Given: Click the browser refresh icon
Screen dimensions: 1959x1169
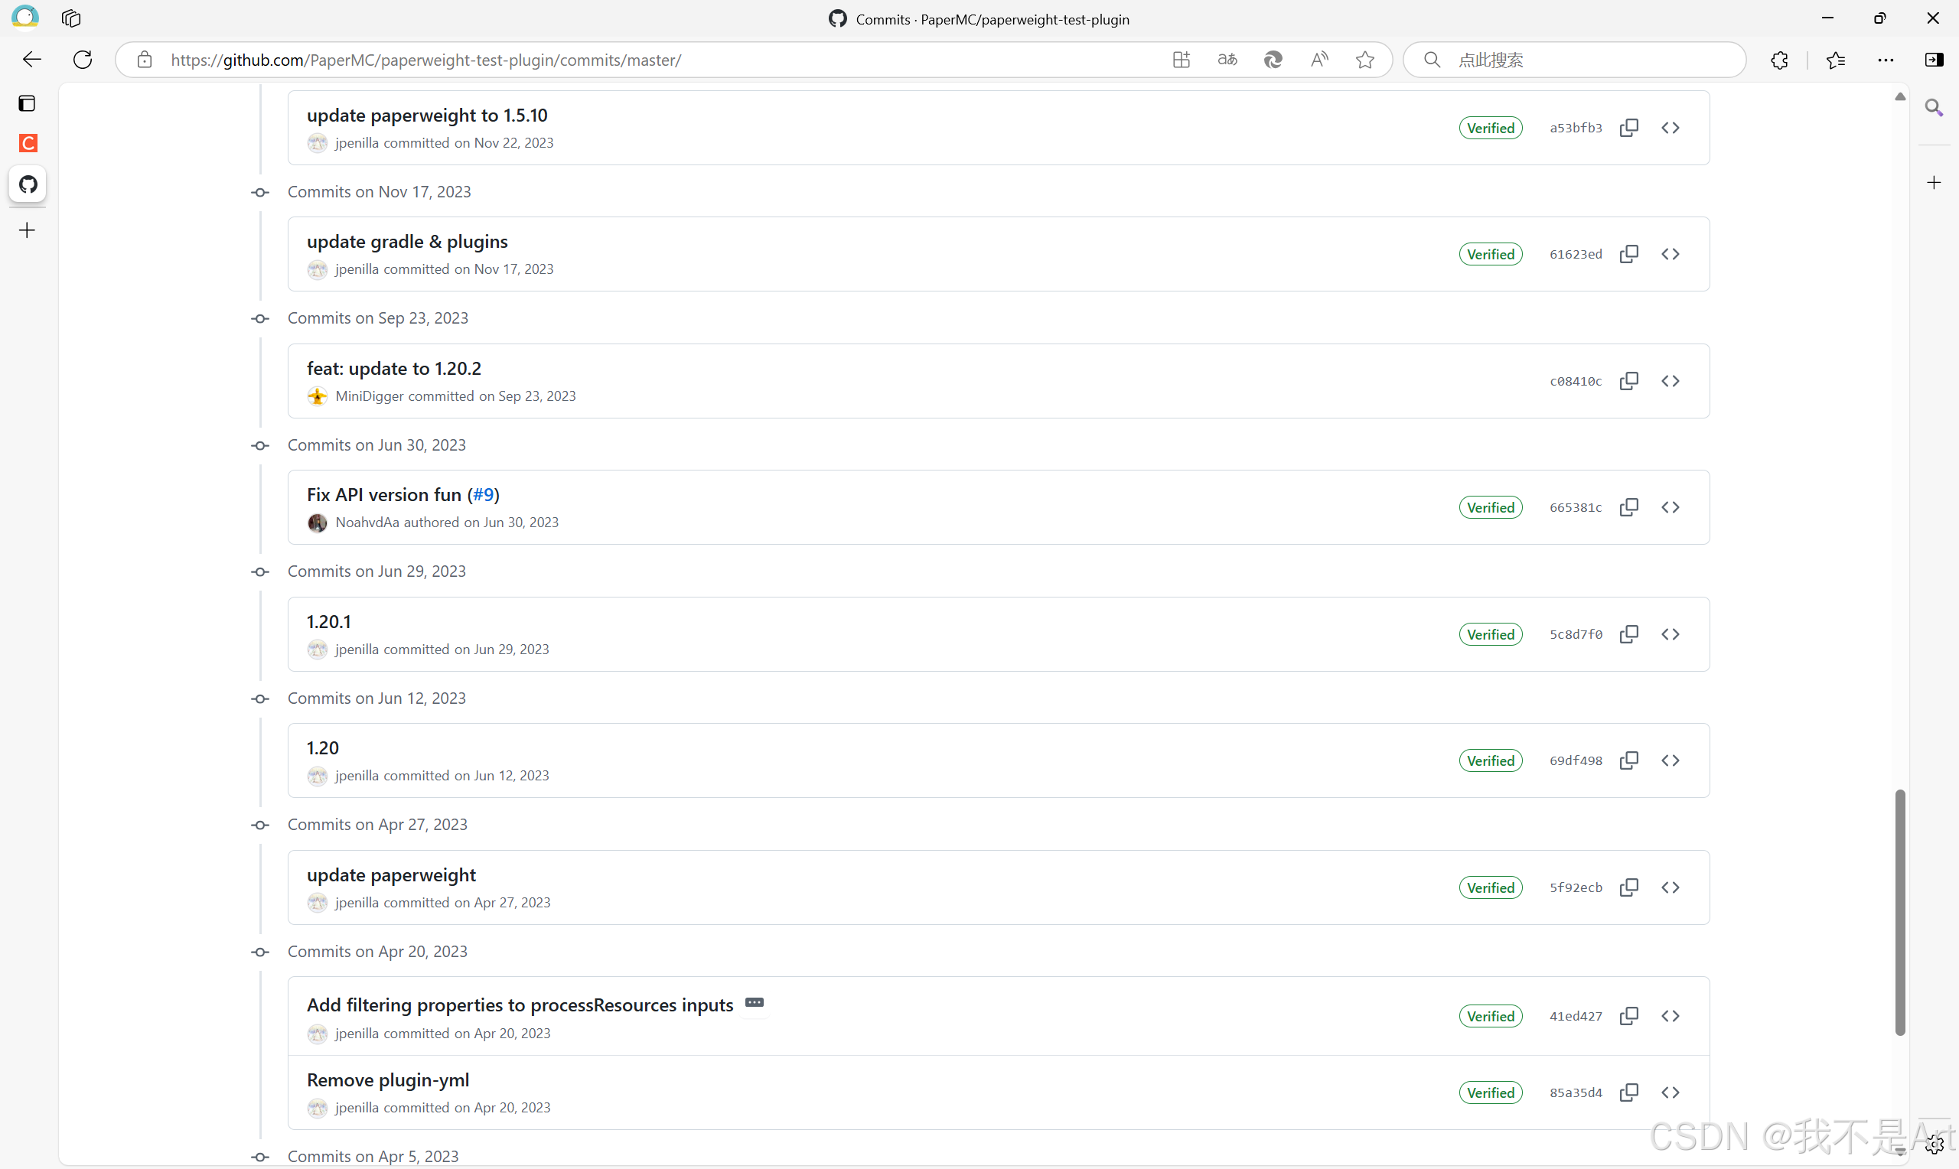Looking at the screenshot, I should (x=83, y=60).
